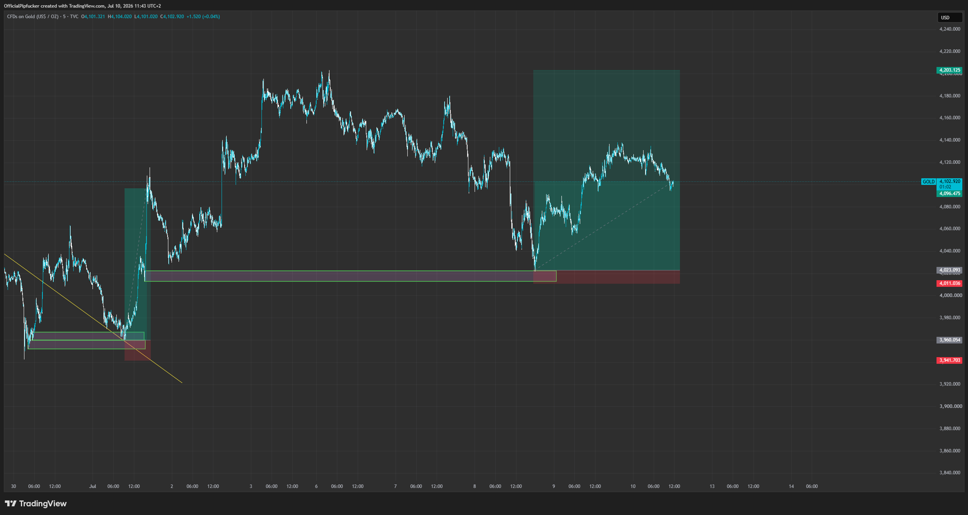This screenshot has width=968, height=515.
Task: Click the GOLD symbol price tag
Action: (928, 182)
